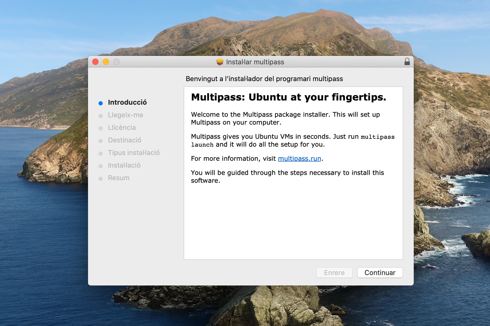490x326 pixels.
Task: Click the Continuar button
Action: point(380,273)
